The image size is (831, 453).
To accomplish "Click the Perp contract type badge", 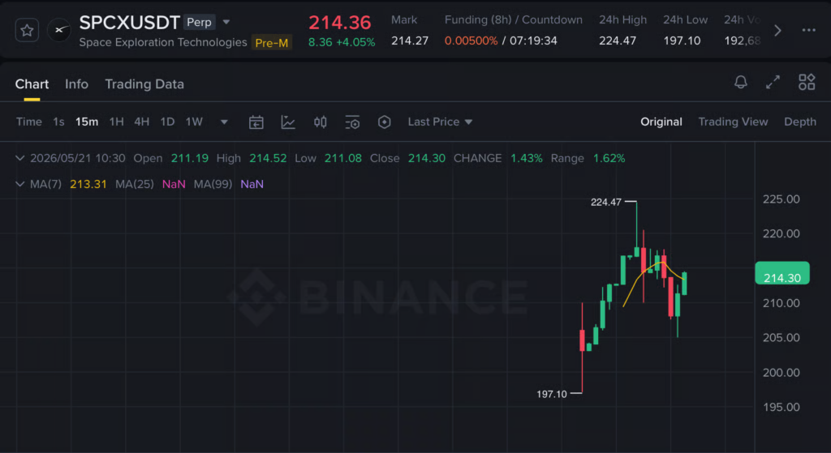I will [x=200, y=22].
